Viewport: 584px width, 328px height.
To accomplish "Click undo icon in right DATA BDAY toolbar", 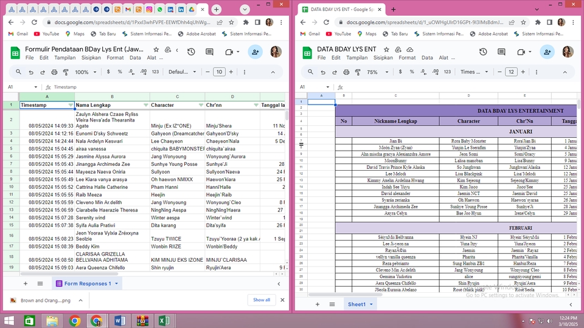I will pos(323,72).
